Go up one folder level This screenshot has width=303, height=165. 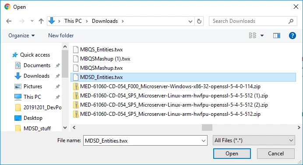[41, 21]
